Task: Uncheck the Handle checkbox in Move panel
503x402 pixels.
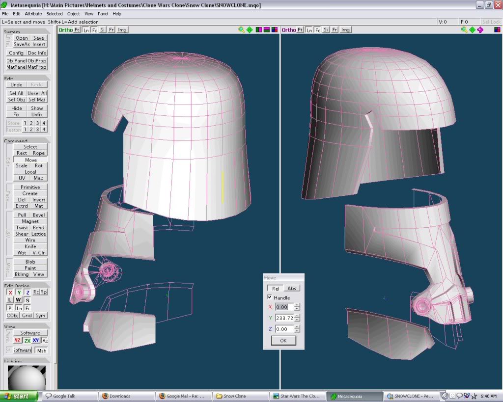Action: tap(270, 297)
